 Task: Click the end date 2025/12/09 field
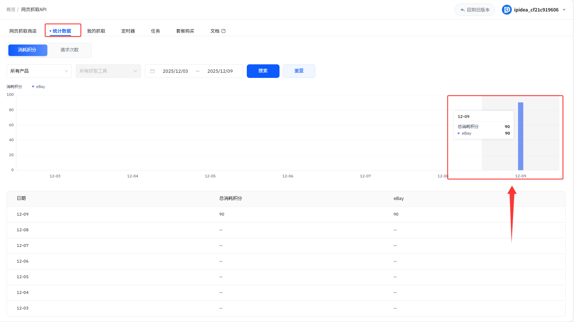tap(220, 71)
